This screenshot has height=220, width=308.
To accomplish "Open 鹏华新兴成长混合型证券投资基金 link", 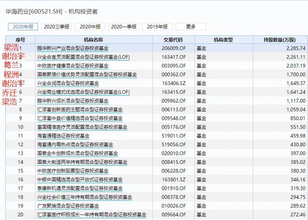I will [73, 101].
